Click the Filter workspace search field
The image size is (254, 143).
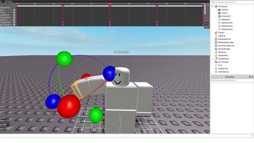click(x=232, y=2)
